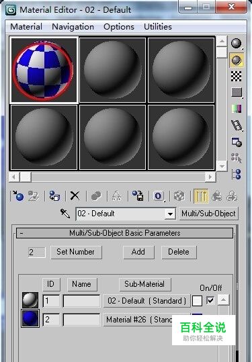252x362 pixels.
Task: Click the Select by Material icon
Action: [237, 158]
